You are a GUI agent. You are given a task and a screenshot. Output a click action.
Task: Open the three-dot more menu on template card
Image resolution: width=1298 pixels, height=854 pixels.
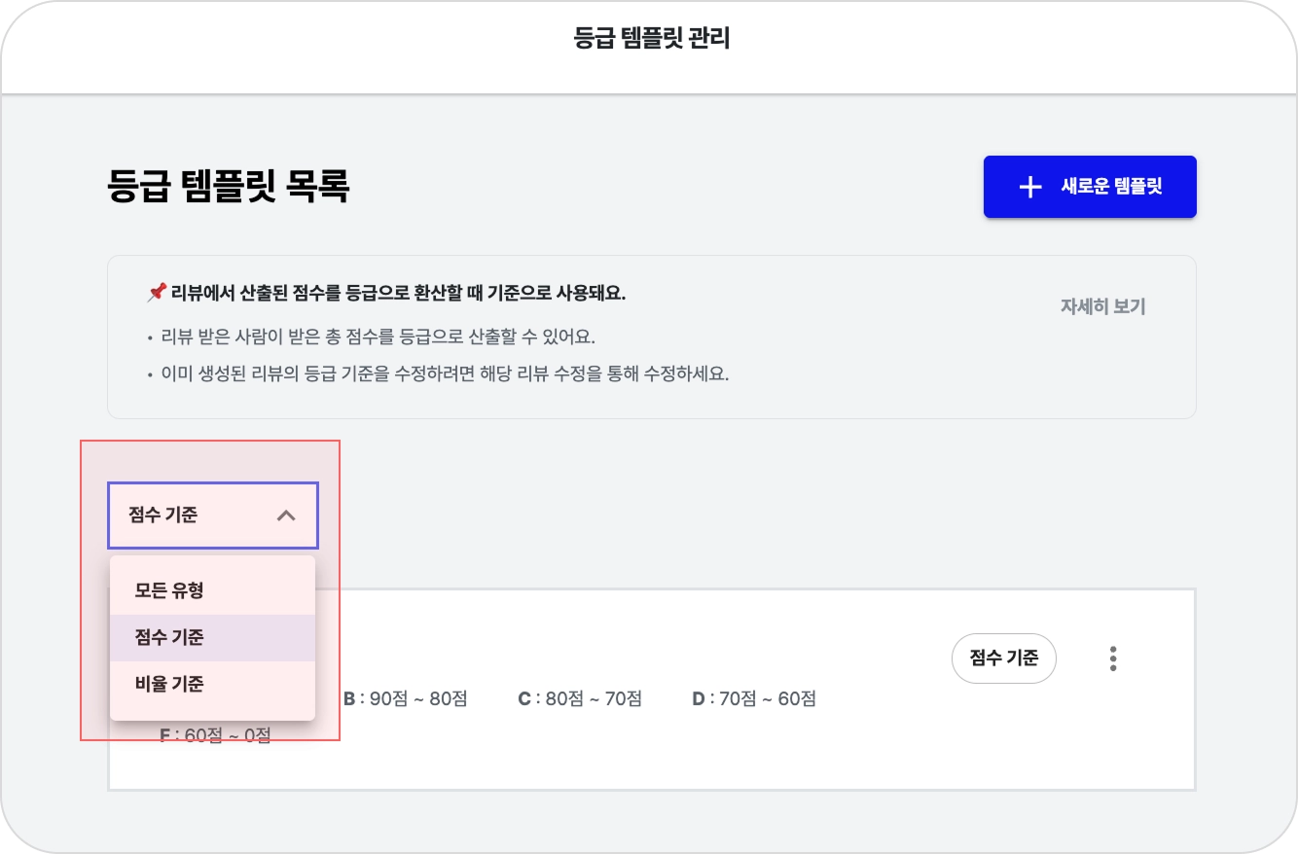pos(1113,658)
